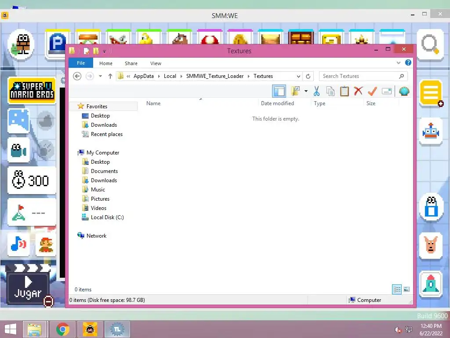Click the search magnifier in SMM:WE

click(x=430, y=44)
